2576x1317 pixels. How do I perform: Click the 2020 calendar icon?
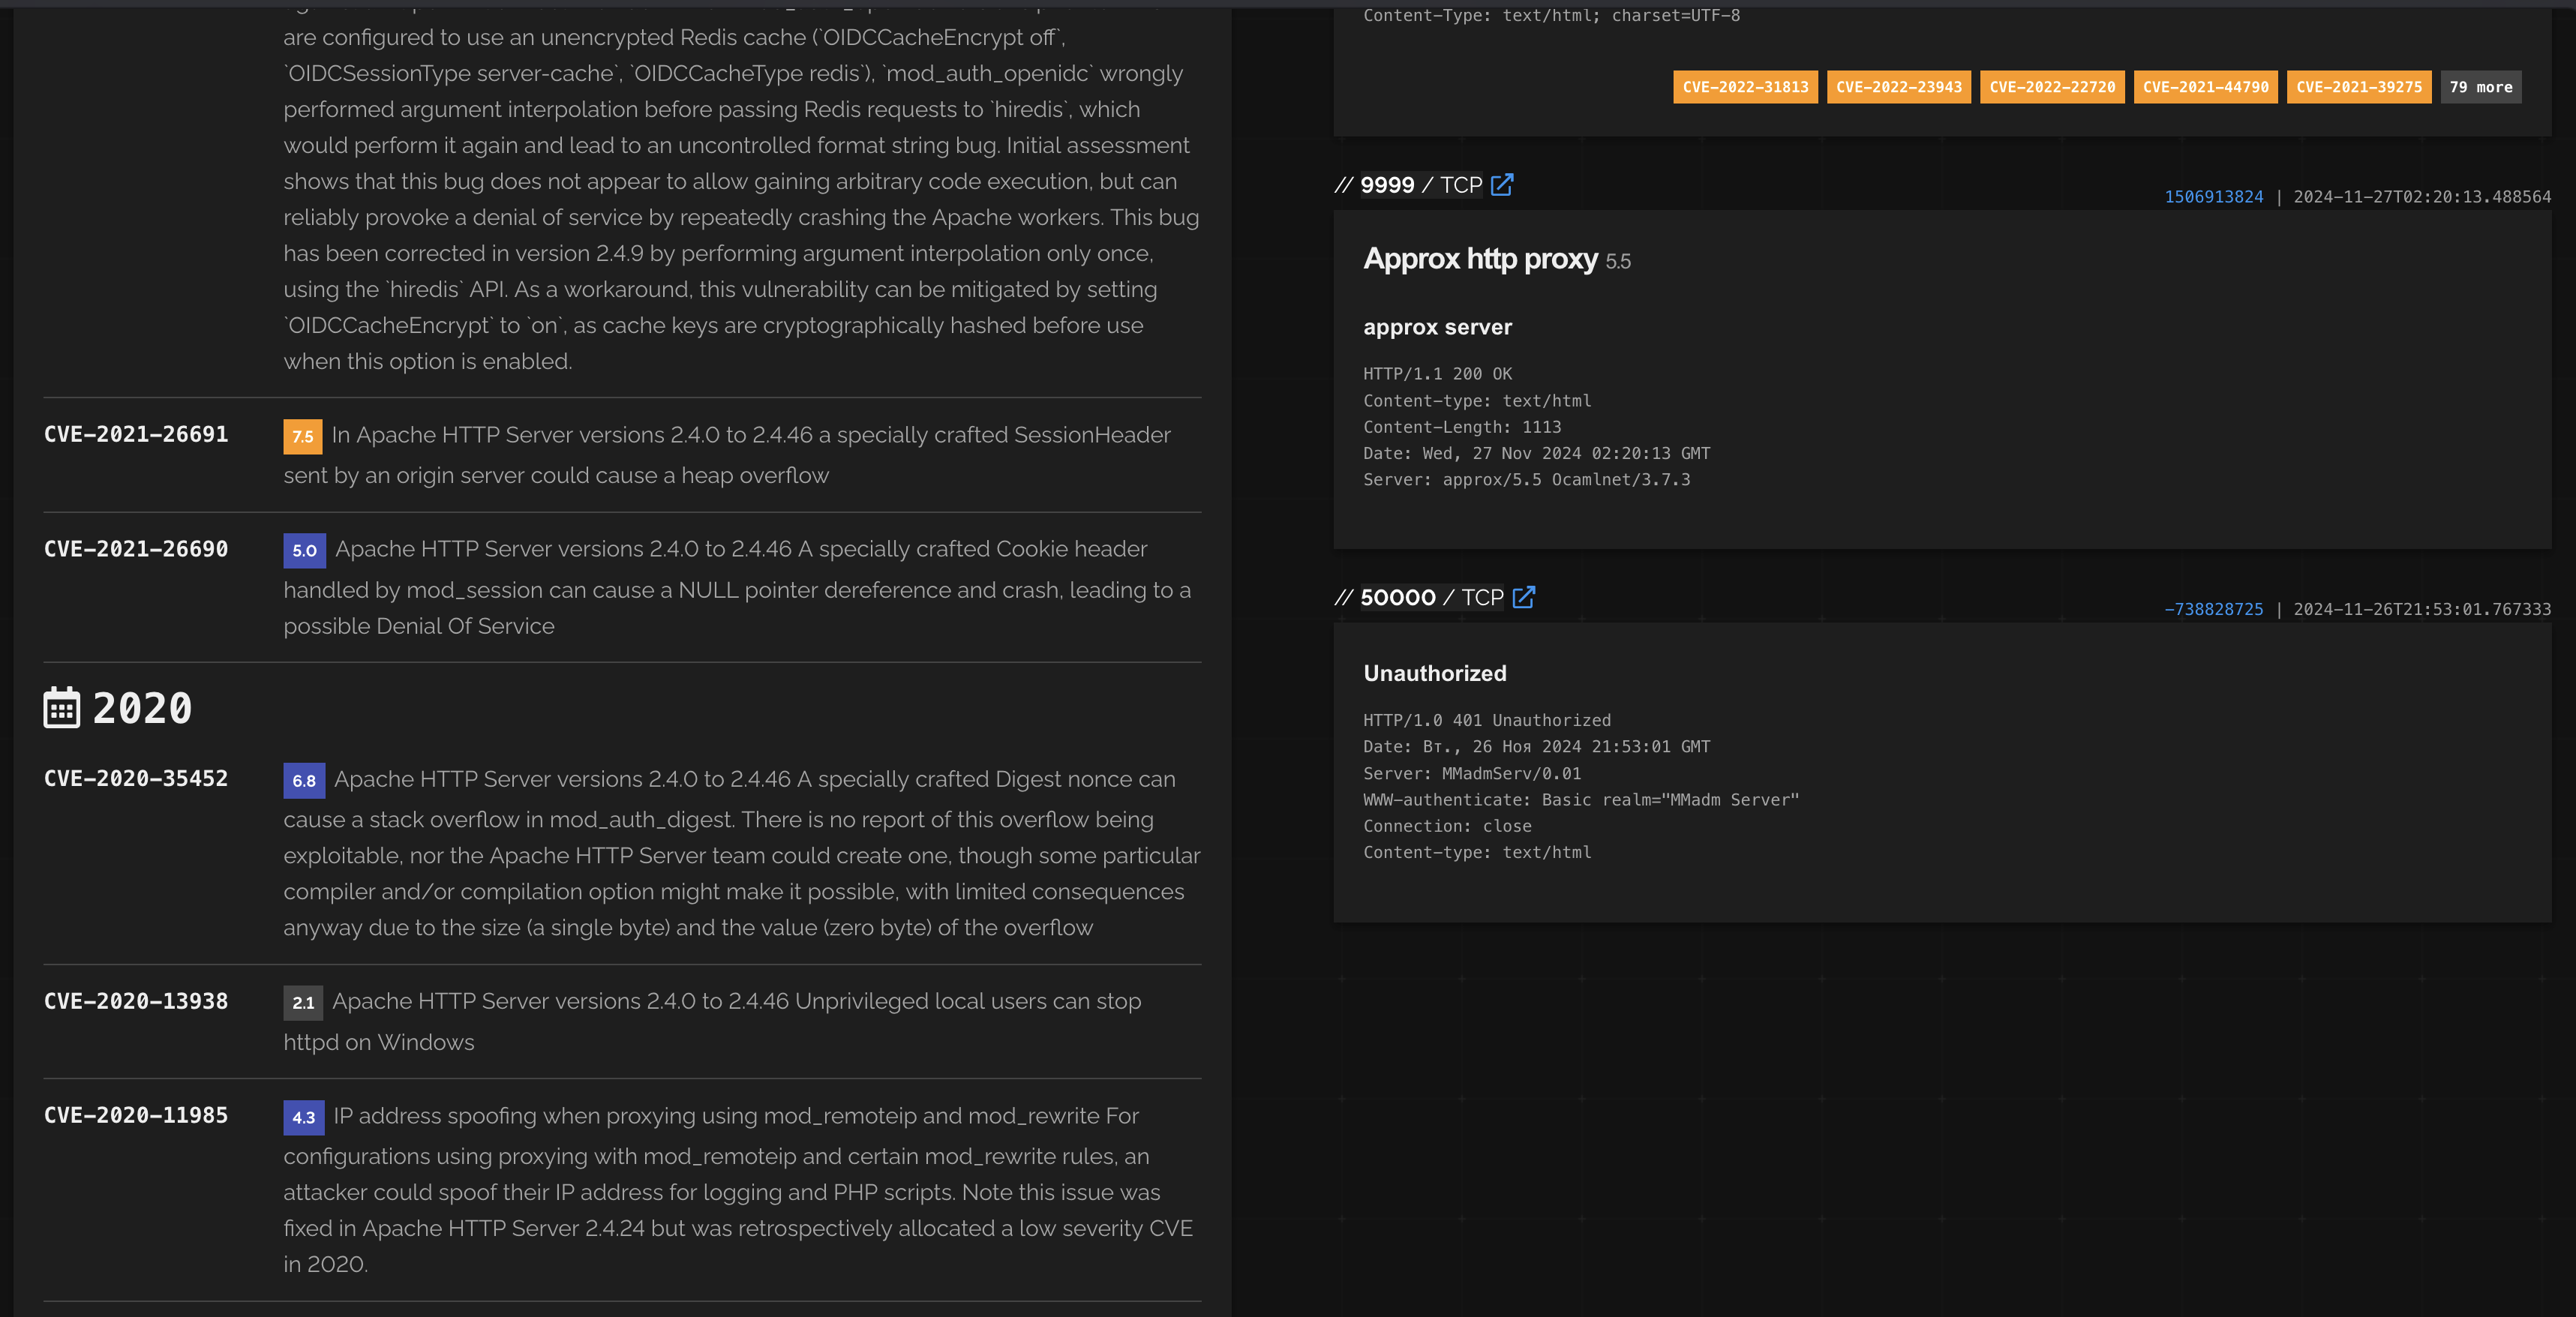coord(62,708)
